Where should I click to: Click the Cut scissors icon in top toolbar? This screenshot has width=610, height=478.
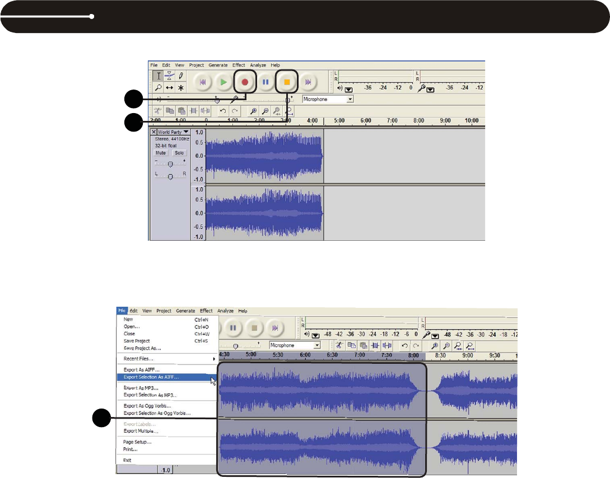pos(158,111)
